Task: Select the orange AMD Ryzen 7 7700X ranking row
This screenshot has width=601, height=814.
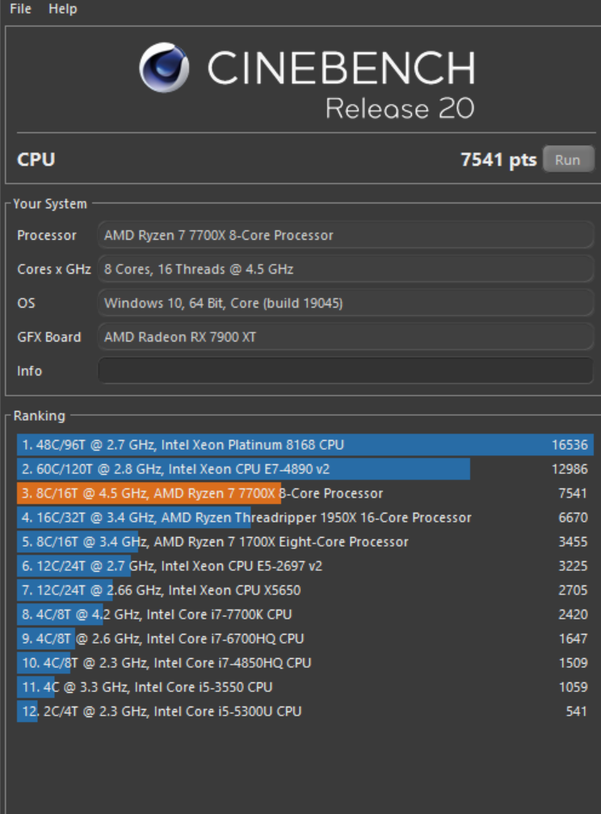Action: click(305, 493)
